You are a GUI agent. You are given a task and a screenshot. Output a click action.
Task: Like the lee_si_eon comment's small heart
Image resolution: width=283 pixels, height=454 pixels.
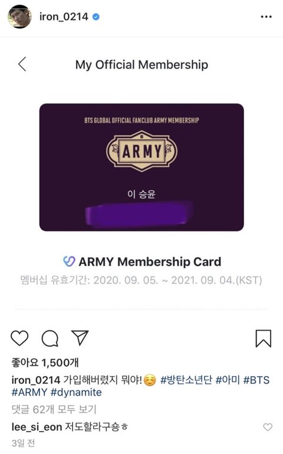(268, 427)
